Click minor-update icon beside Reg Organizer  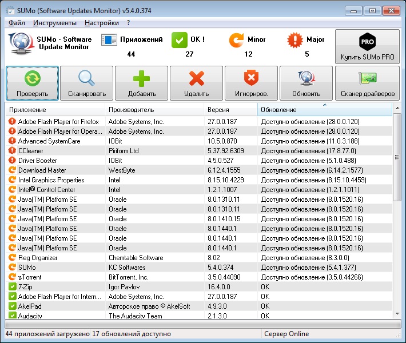(12, 258)
